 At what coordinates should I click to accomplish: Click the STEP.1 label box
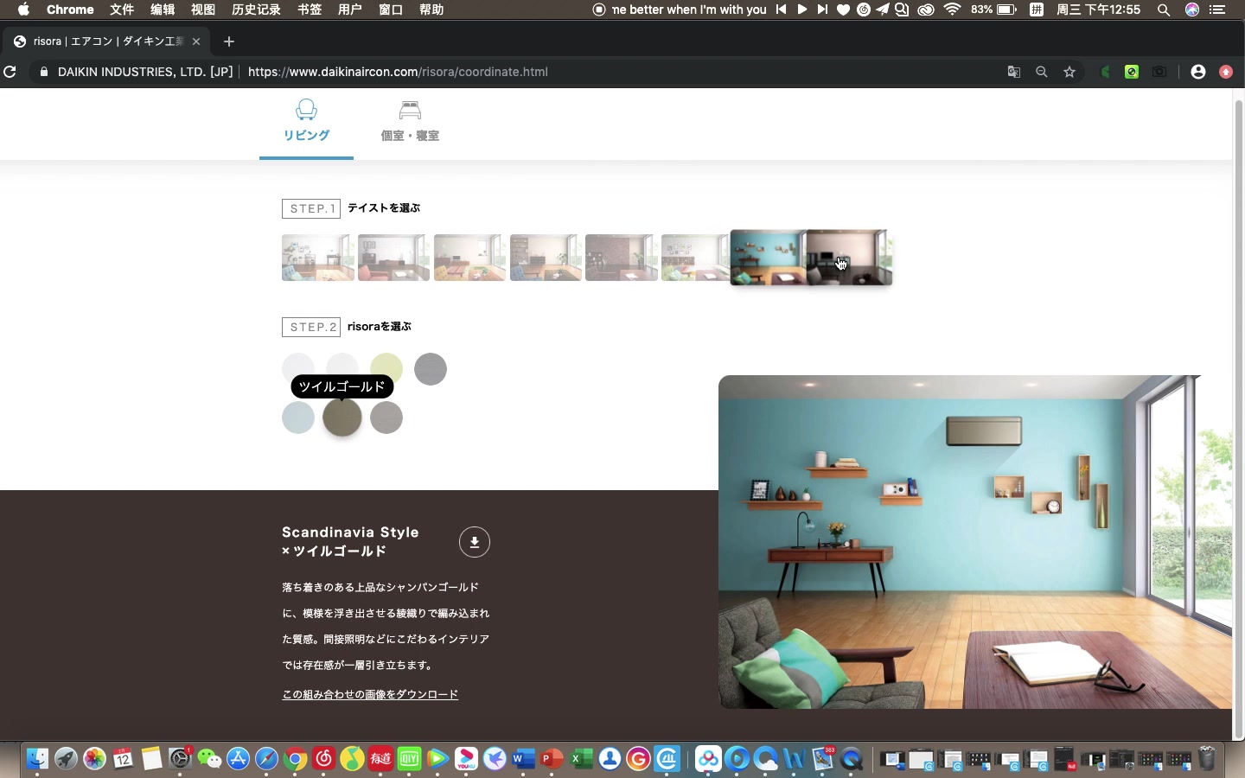point(311,208)
